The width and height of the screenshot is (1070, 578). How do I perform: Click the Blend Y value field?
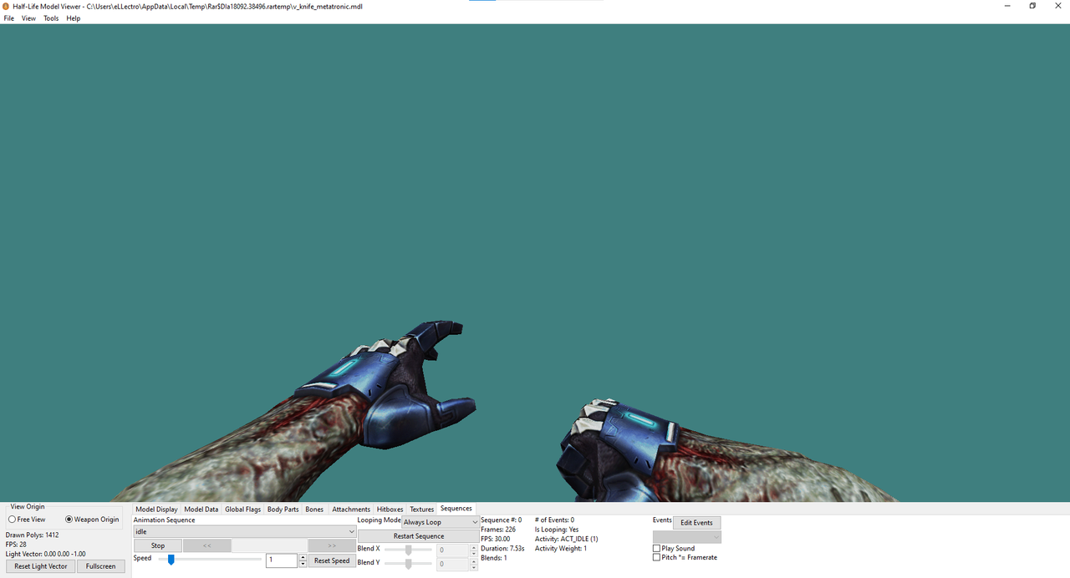[452, 565]
